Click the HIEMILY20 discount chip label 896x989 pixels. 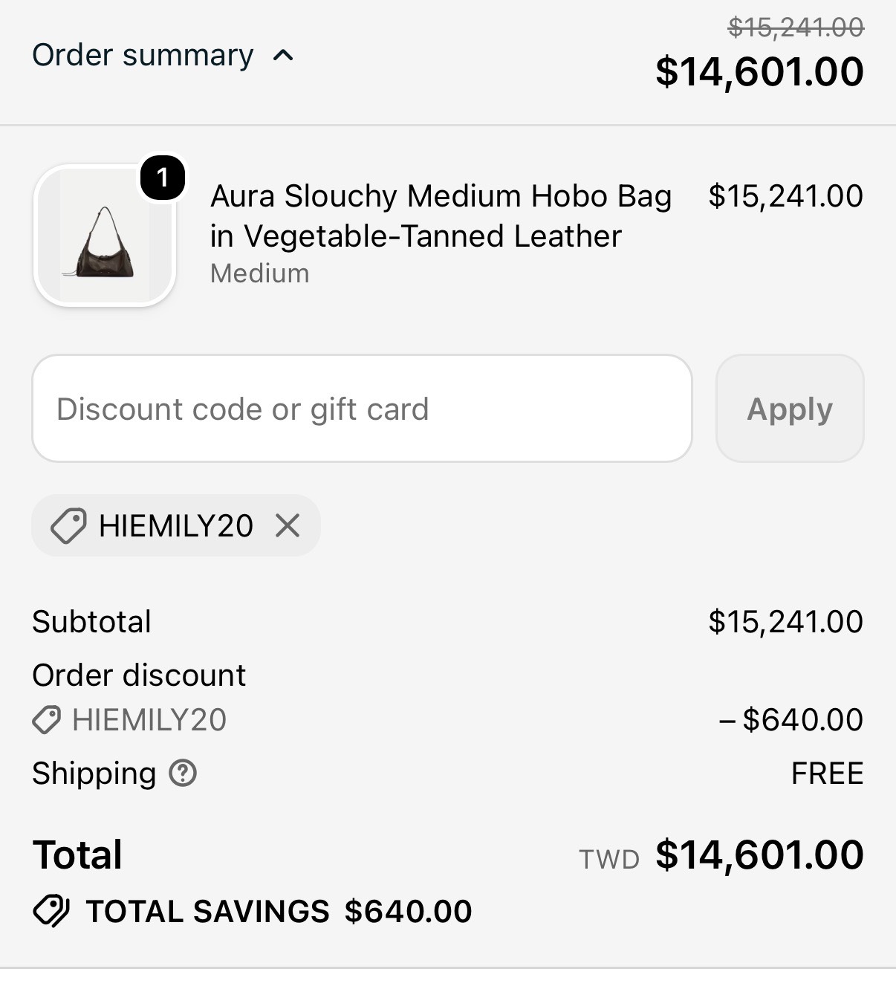pyautogui.click(x=176, y=526)
